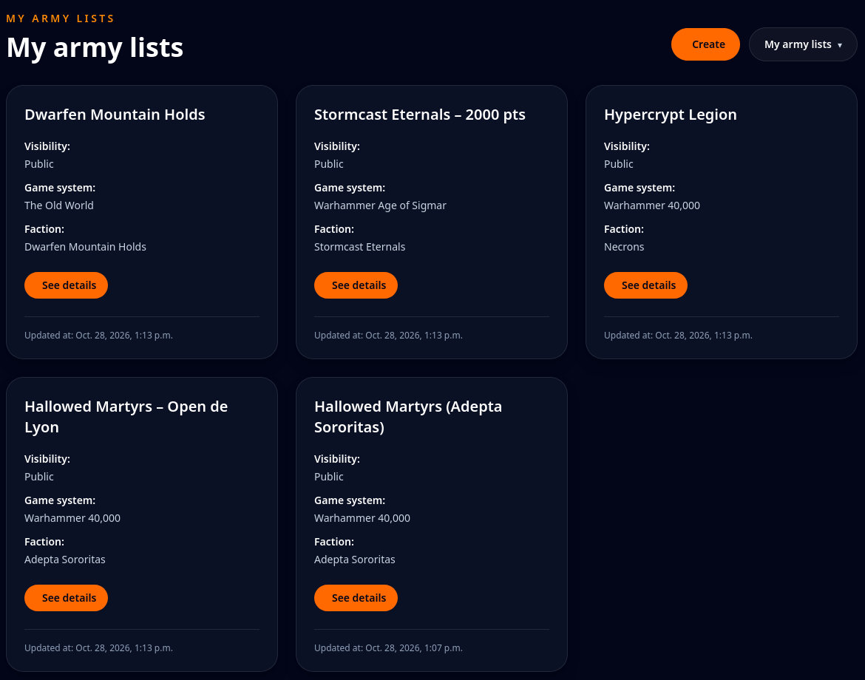Click Public visibility in Dwarfen Mountain Holds card
The width and height of the screenshot is (865, 680).
(39, 164)
